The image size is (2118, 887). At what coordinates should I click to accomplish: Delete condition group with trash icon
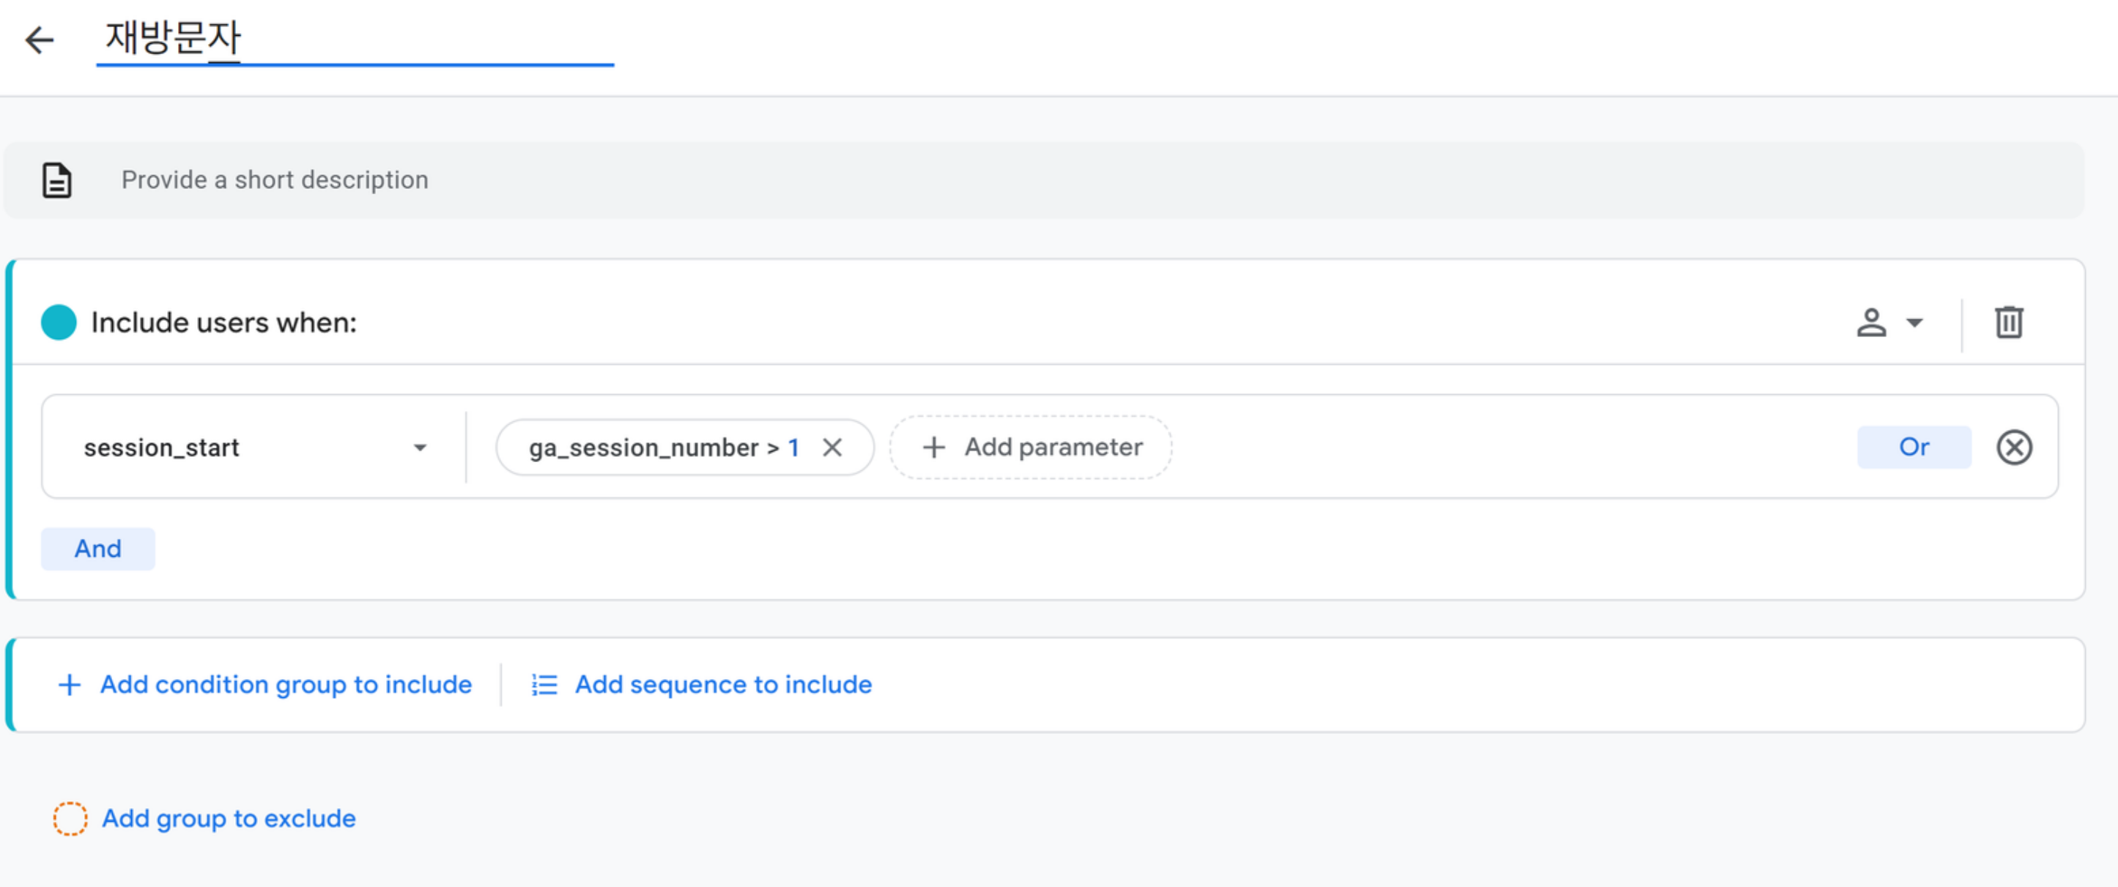pos(2009,322)
